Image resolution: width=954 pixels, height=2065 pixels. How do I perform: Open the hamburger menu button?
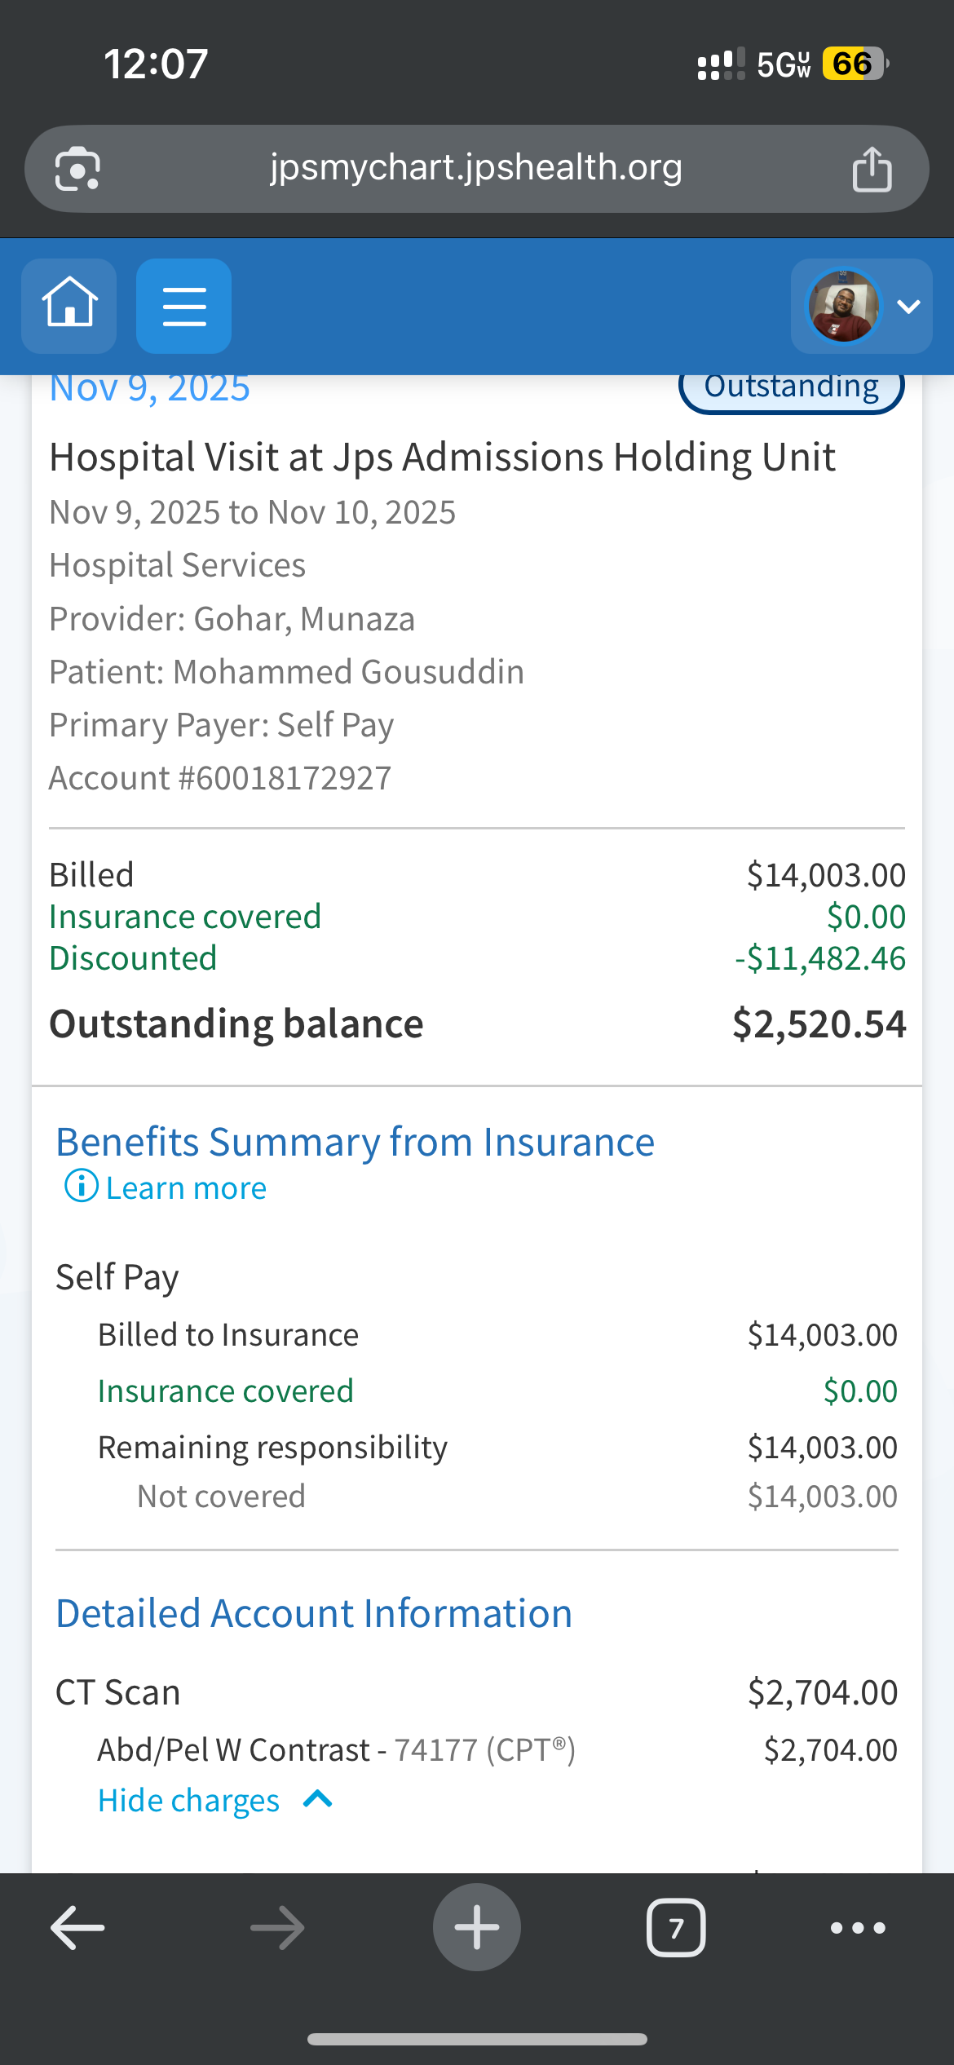coord(183,306)
